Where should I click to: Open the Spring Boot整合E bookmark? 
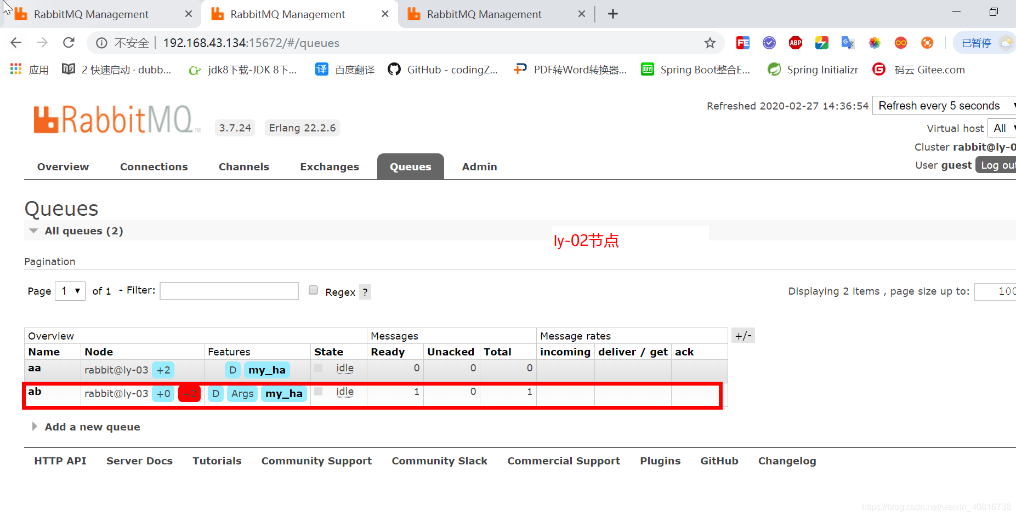[x=696, y=70]
